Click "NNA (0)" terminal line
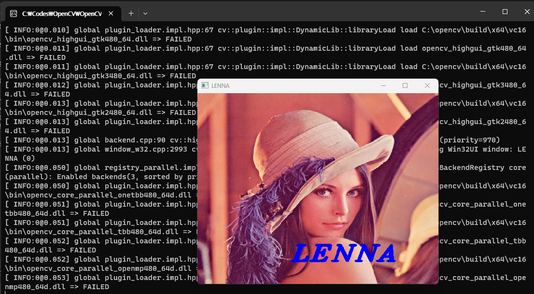534x294 pixels. click(20, 158)
